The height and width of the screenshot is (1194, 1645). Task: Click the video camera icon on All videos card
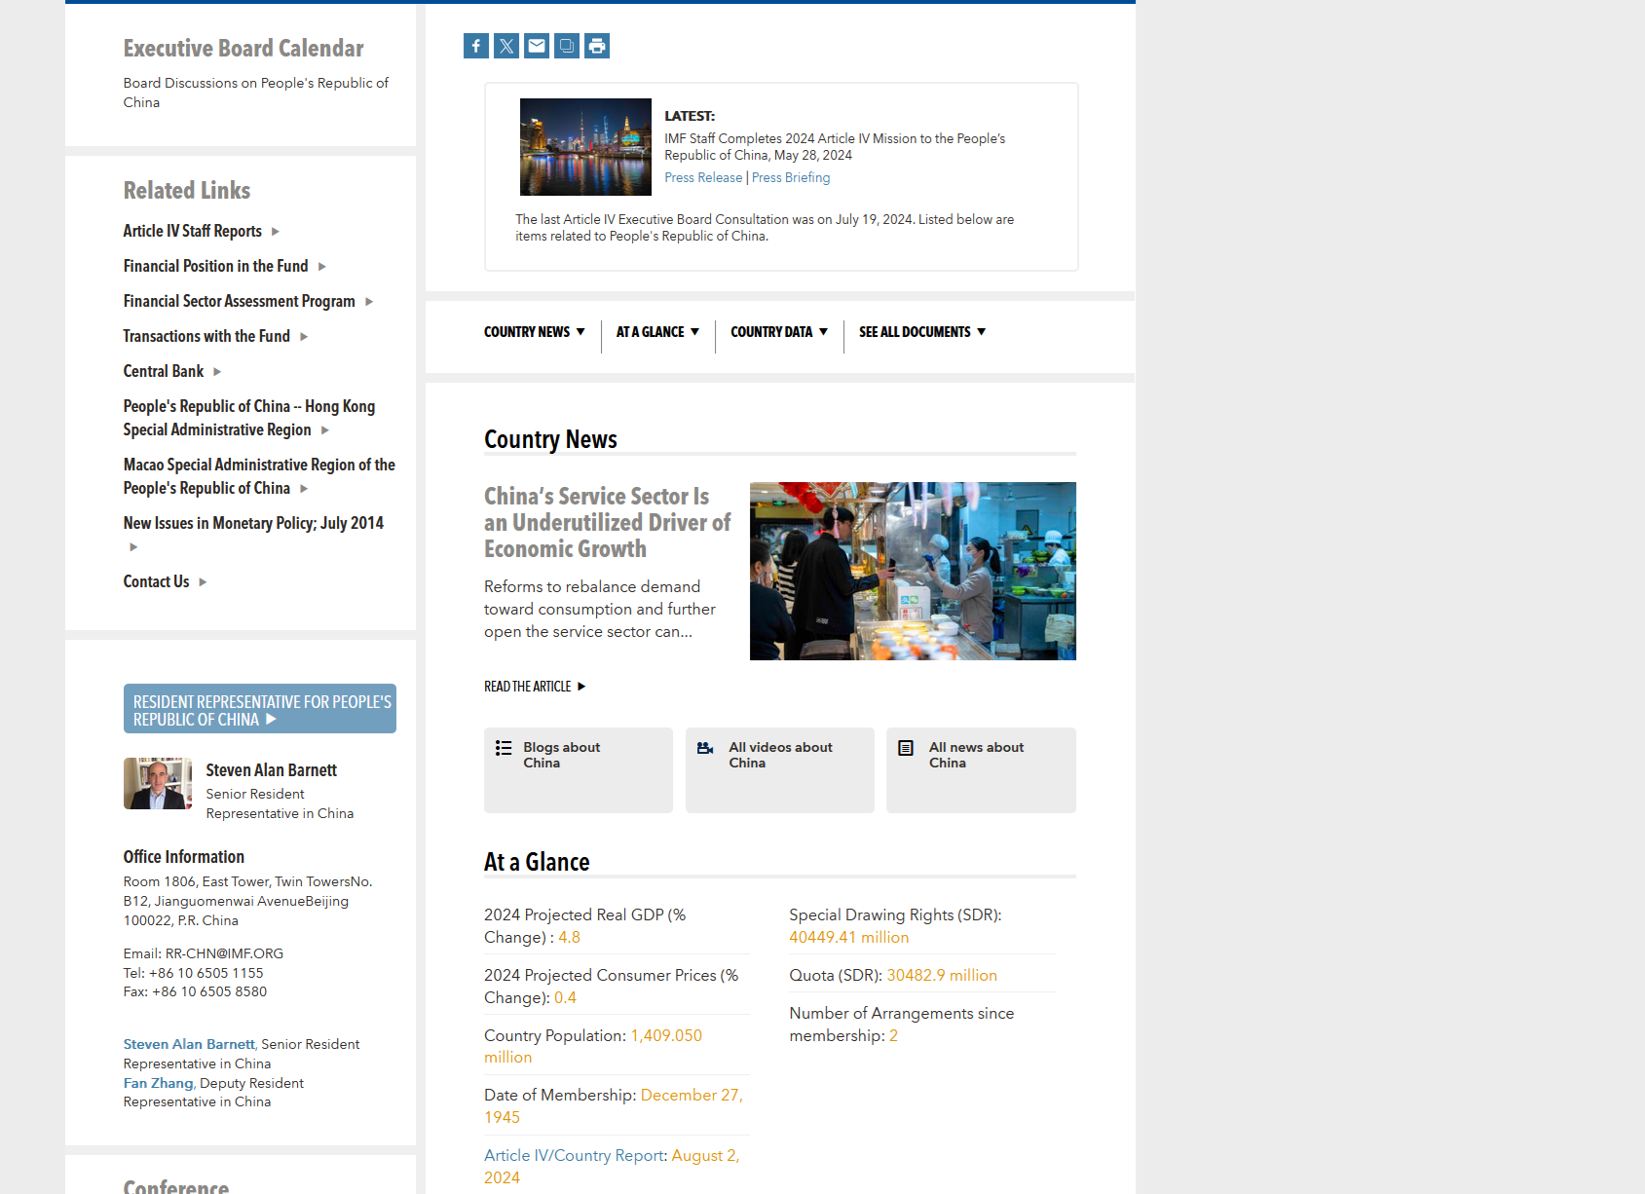coord(705,748)
